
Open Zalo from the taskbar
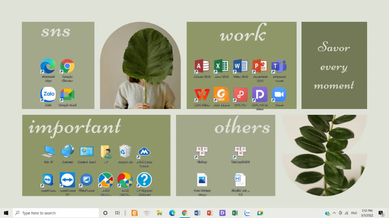[248, 213]
